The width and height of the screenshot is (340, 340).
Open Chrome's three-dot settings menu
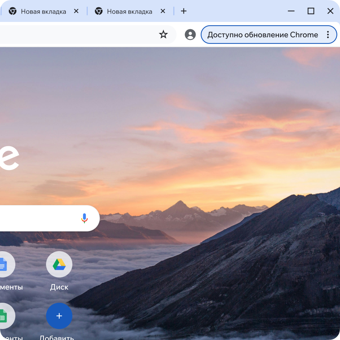pyautogui.click(x=328, y=34)
